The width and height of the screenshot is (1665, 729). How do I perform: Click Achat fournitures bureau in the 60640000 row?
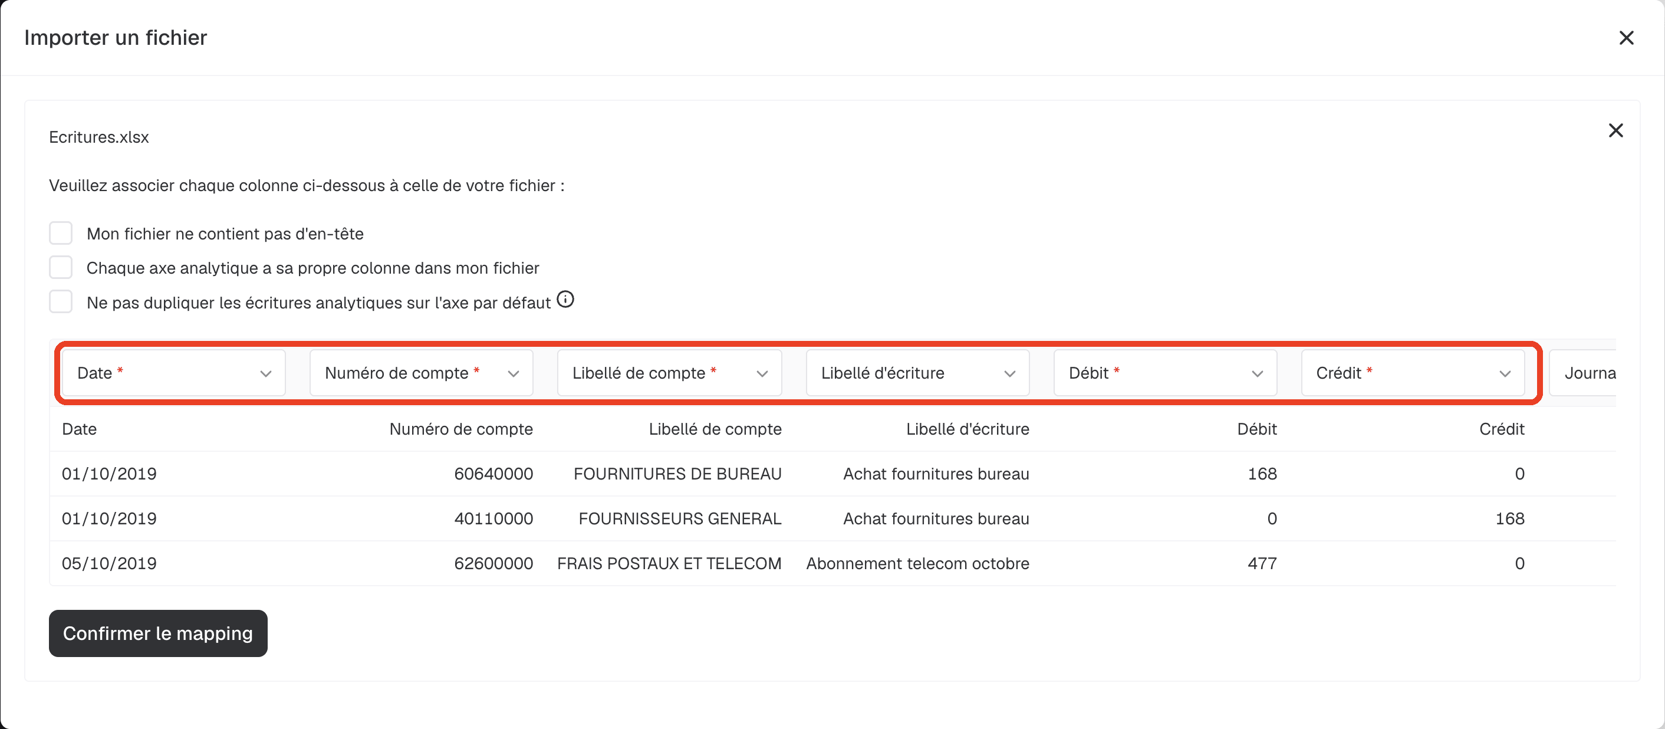point(936,474)
